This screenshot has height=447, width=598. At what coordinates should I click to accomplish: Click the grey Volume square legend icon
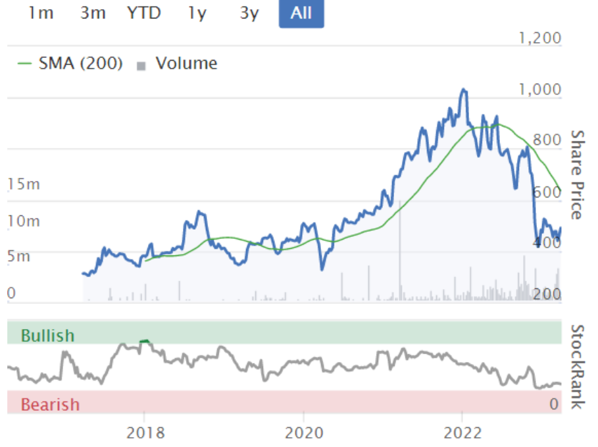pyautogui.click(x=140, y=65)
